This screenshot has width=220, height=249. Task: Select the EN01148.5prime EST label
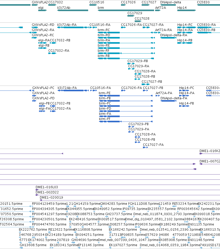coord(201,240)
